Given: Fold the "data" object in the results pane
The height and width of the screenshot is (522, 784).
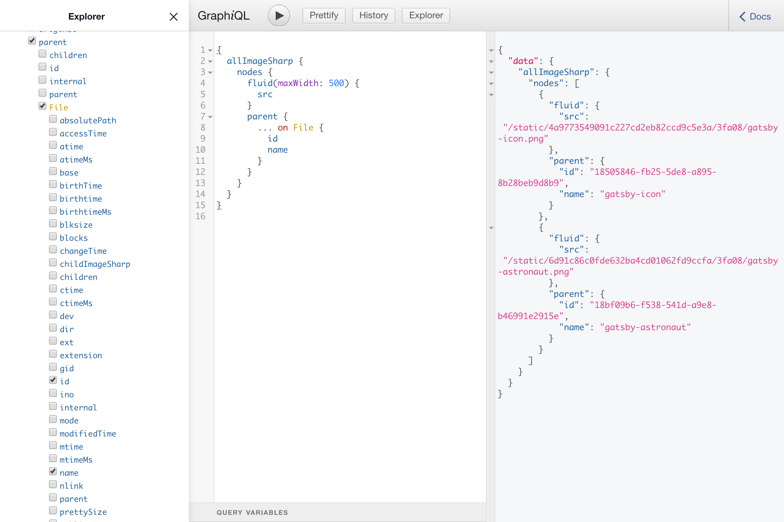Looking at the screenshot, I should 491,61.
